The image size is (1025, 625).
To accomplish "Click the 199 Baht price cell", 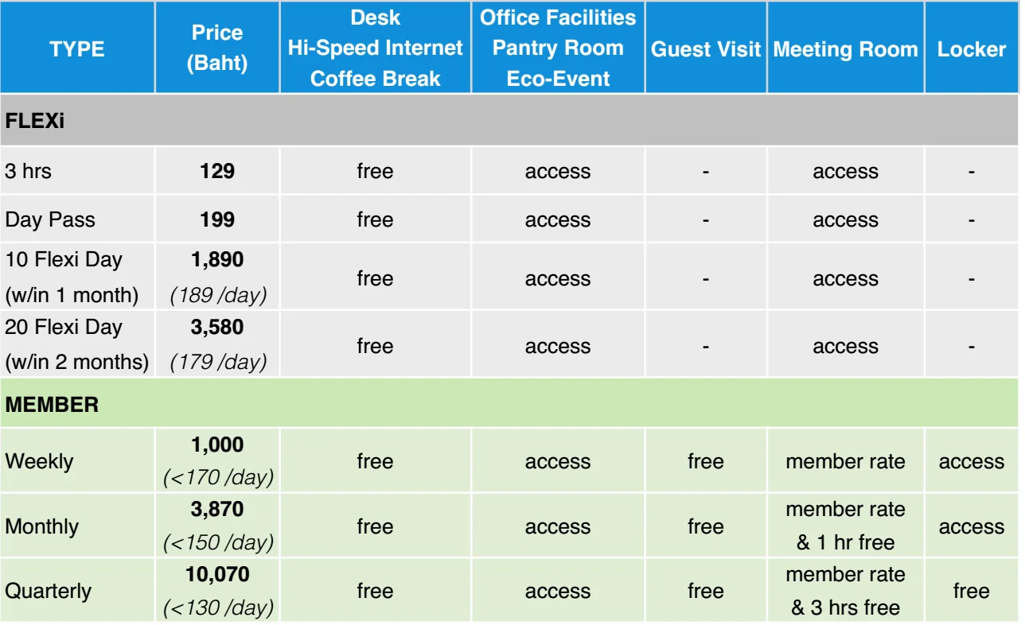I will click(x=217, y=219).
